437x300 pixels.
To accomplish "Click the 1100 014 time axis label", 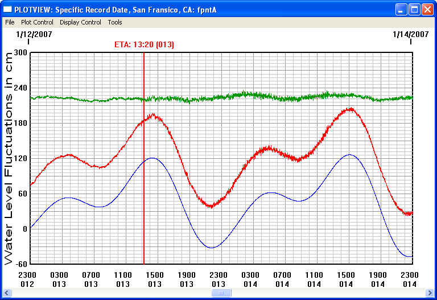I will 314,280.
